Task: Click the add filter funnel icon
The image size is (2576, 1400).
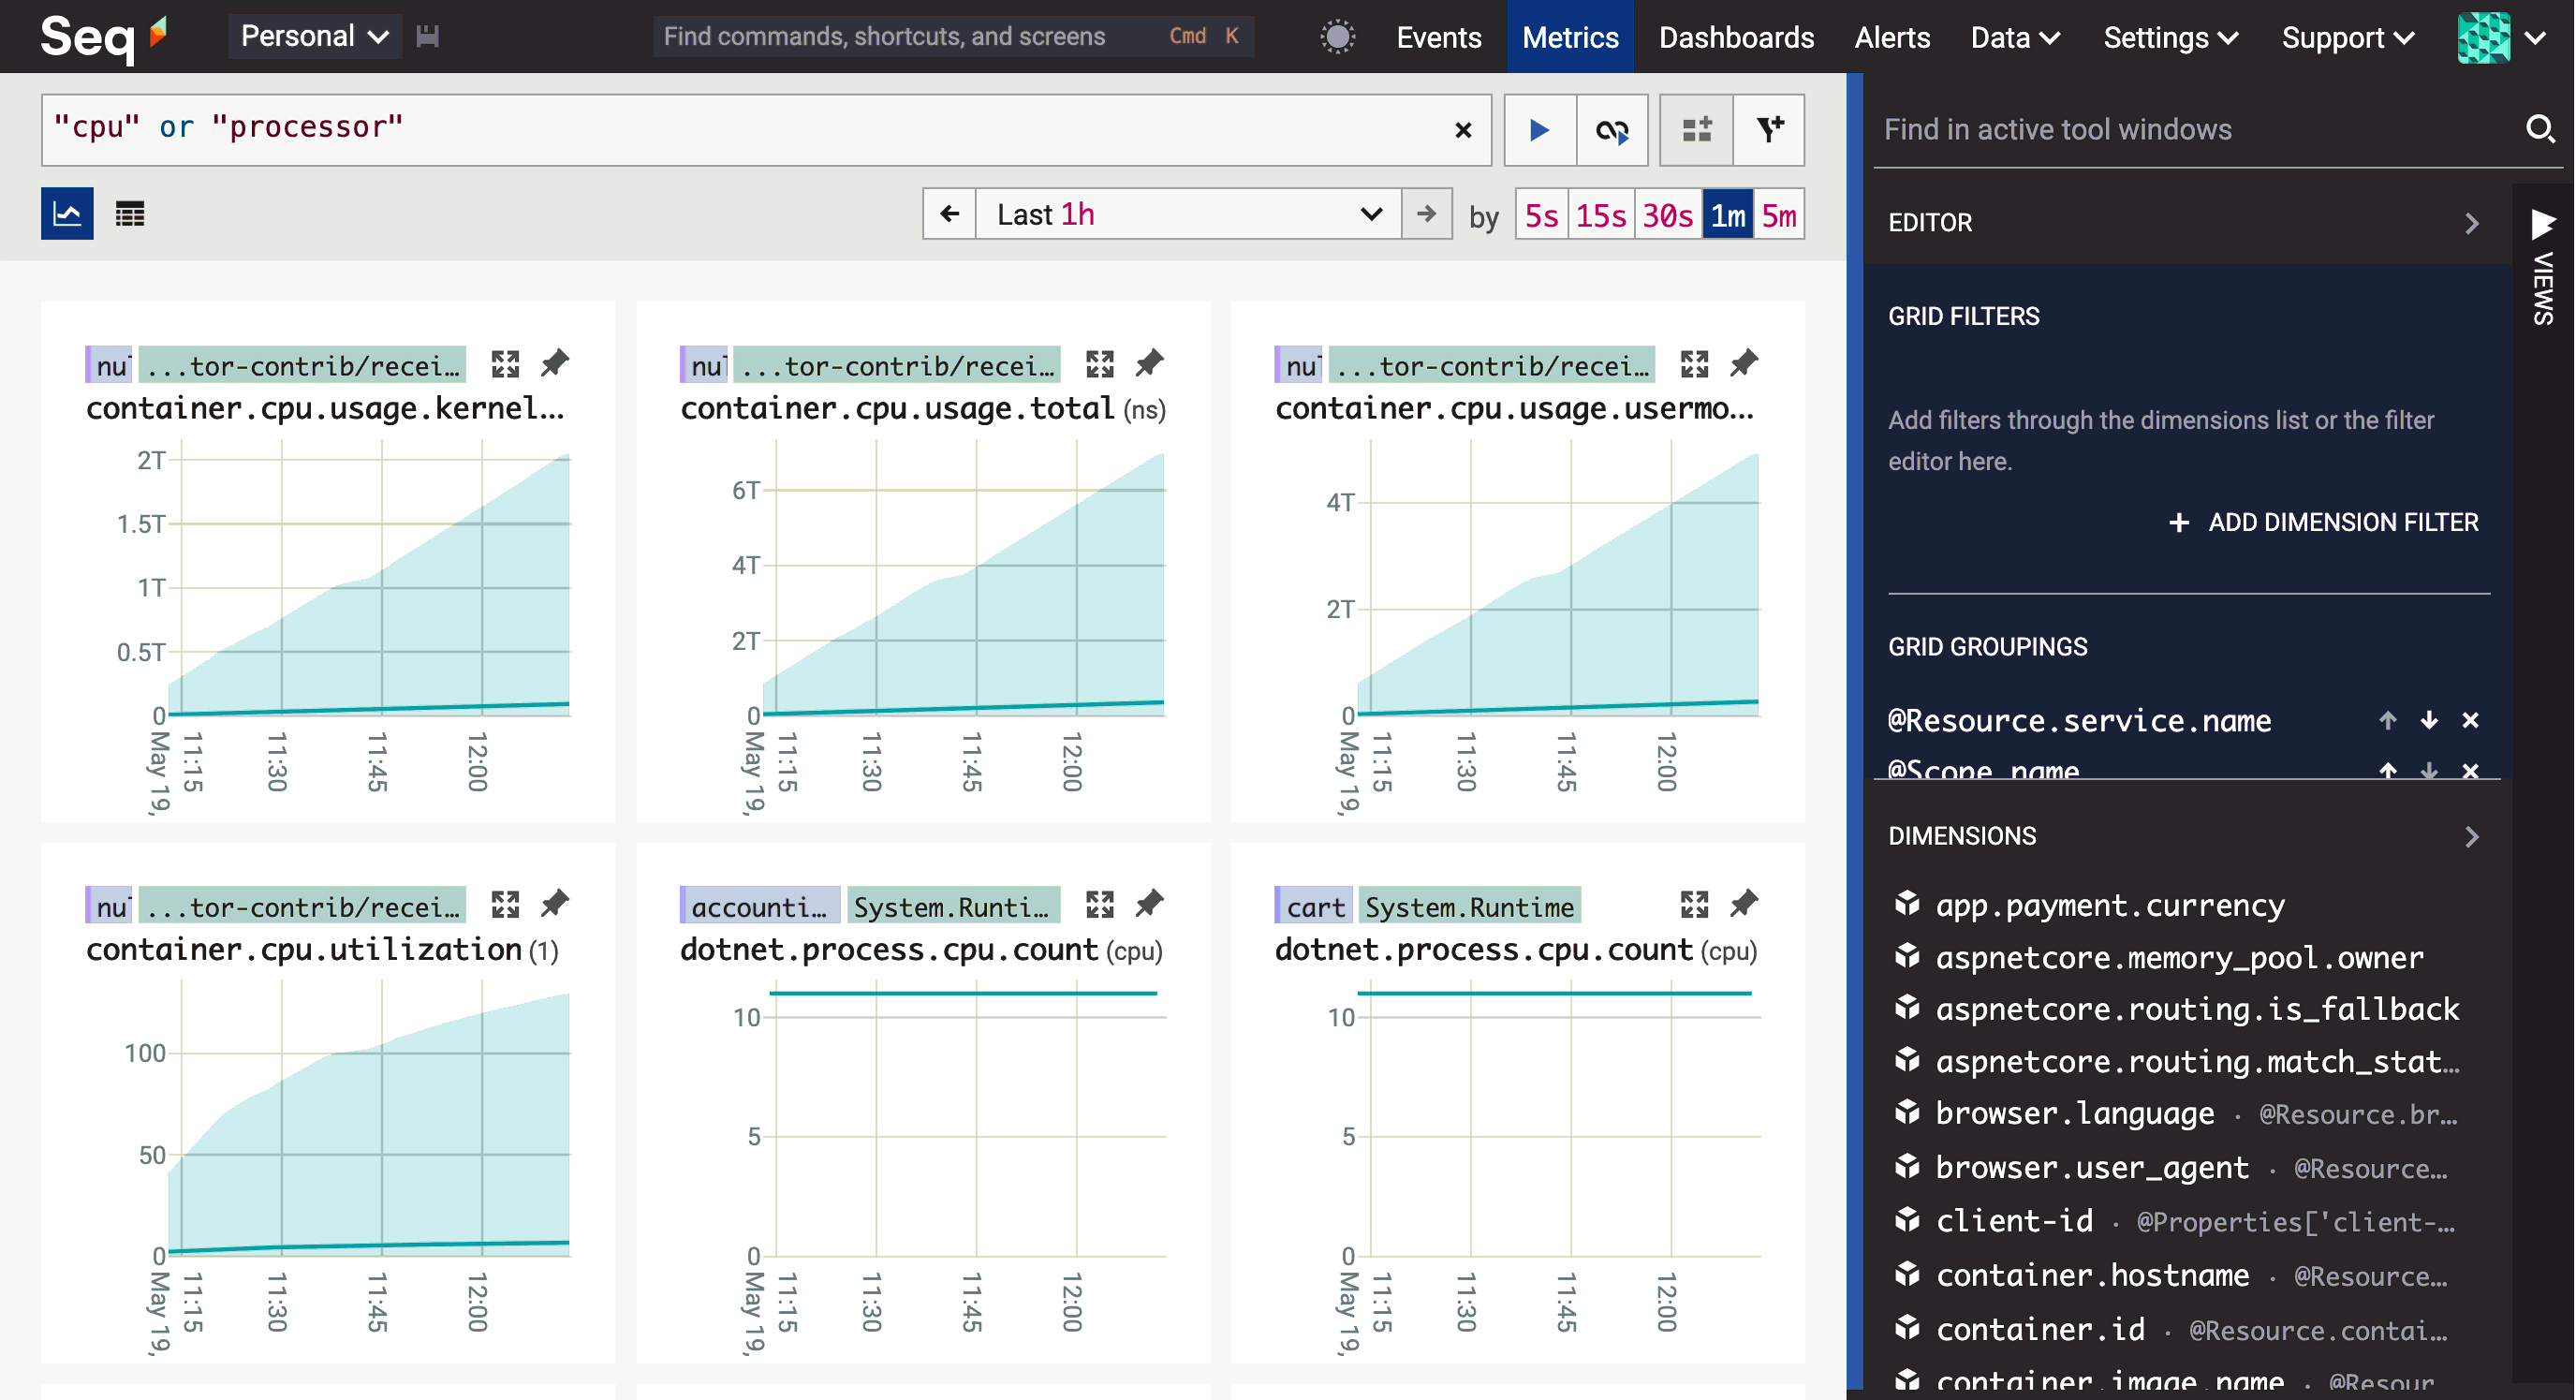Action: (1769, 130)
